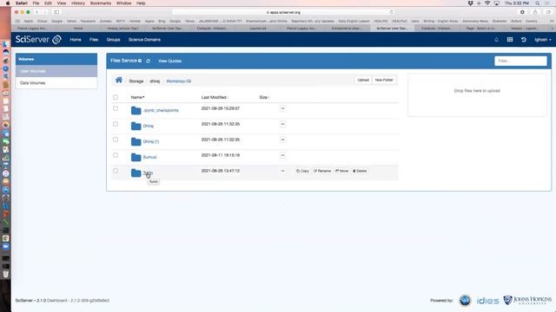Reload the page in Safari address bar

point(392,12)
